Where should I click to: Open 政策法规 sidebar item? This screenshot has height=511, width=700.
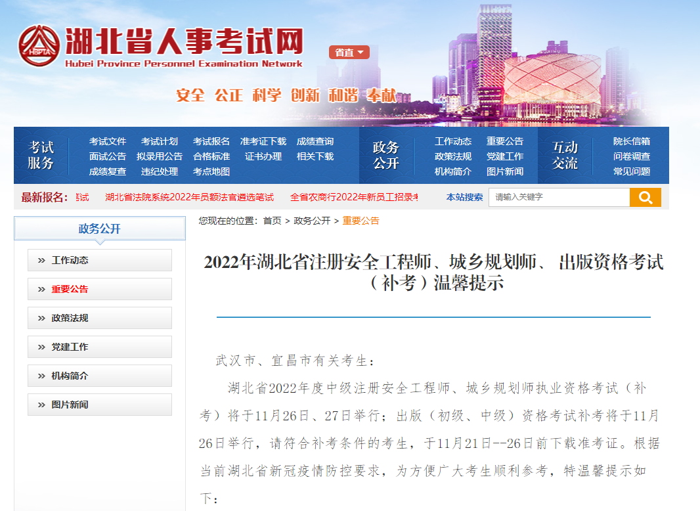(x=100, y=318)
